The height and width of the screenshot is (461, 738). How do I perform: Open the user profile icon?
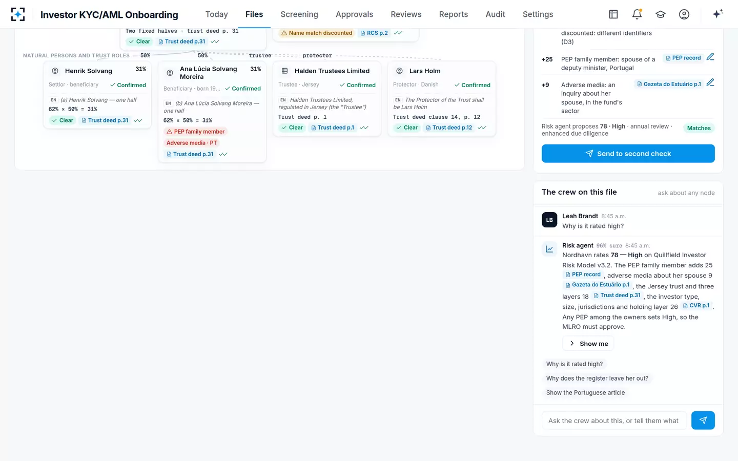[x=684, y=14]
